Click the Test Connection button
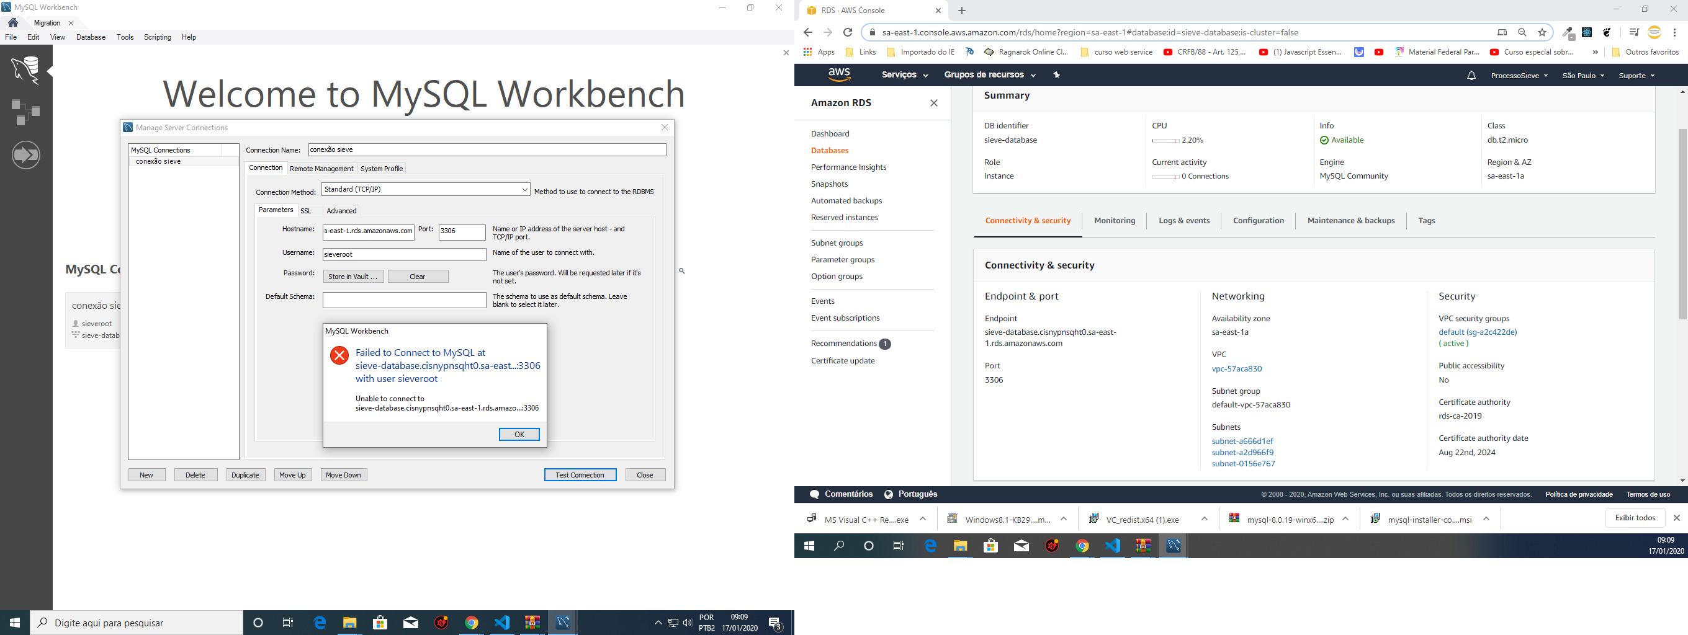Image resolution: width=1688 pixels, height=635 pixels. point(580,474)
